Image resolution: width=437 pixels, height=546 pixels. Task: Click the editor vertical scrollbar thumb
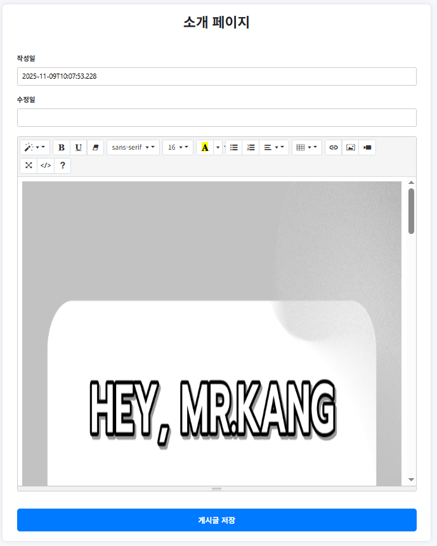411,211
